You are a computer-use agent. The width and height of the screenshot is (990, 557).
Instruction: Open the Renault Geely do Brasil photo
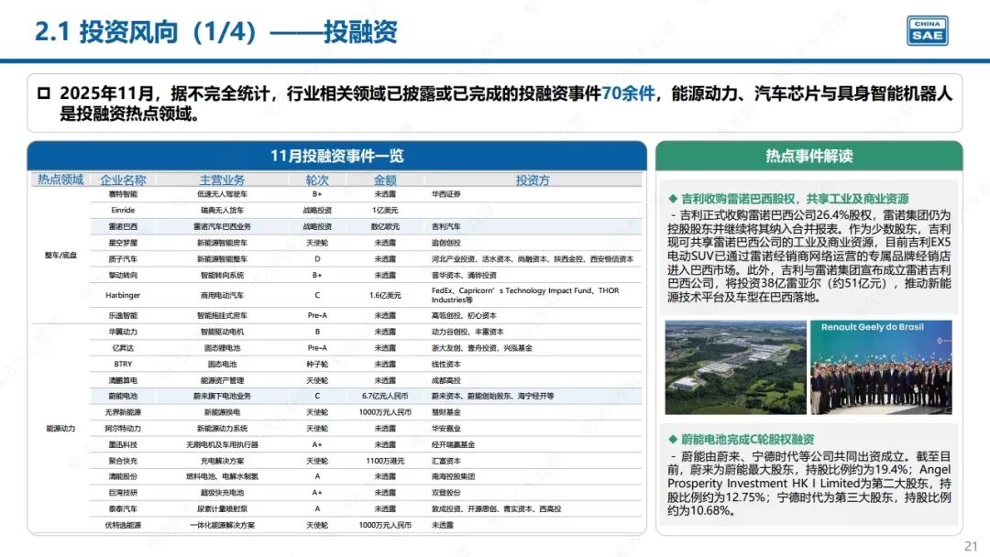click(x=882, y=367)
